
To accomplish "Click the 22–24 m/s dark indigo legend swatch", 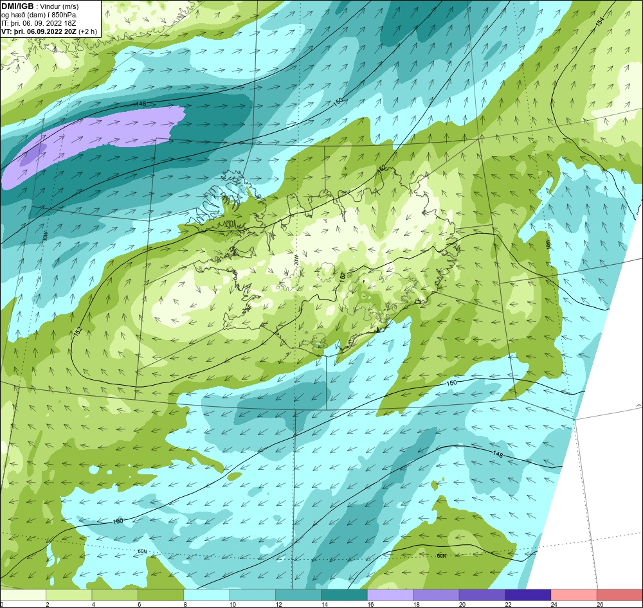I will tap(528, 595).
